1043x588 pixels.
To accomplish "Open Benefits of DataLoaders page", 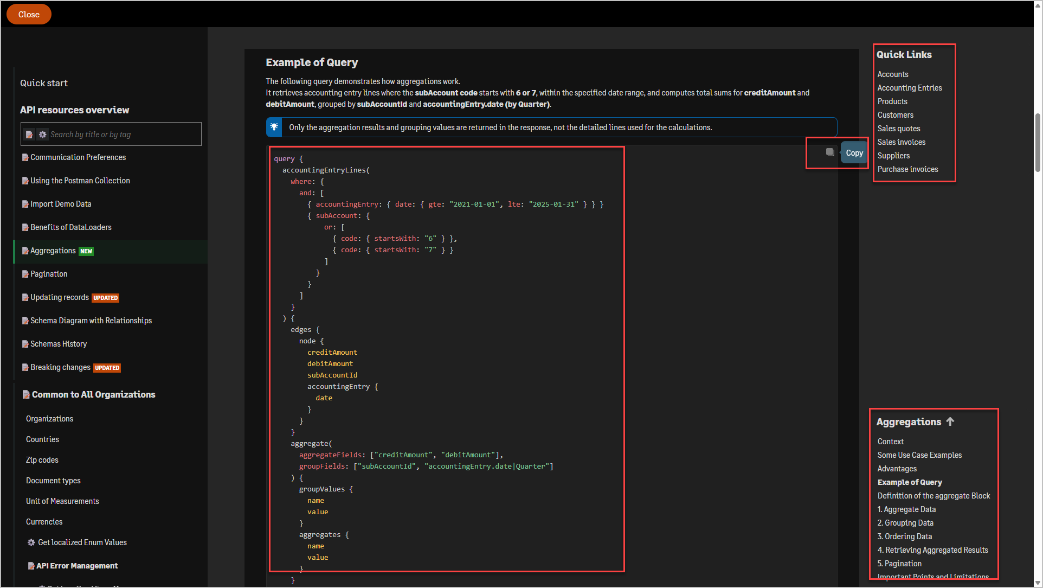I will (71, 227).
